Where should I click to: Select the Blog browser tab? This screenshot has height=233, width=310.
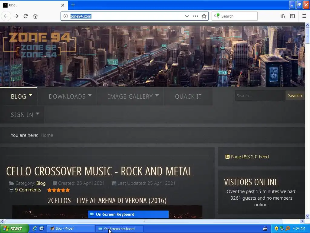(34, 5)
